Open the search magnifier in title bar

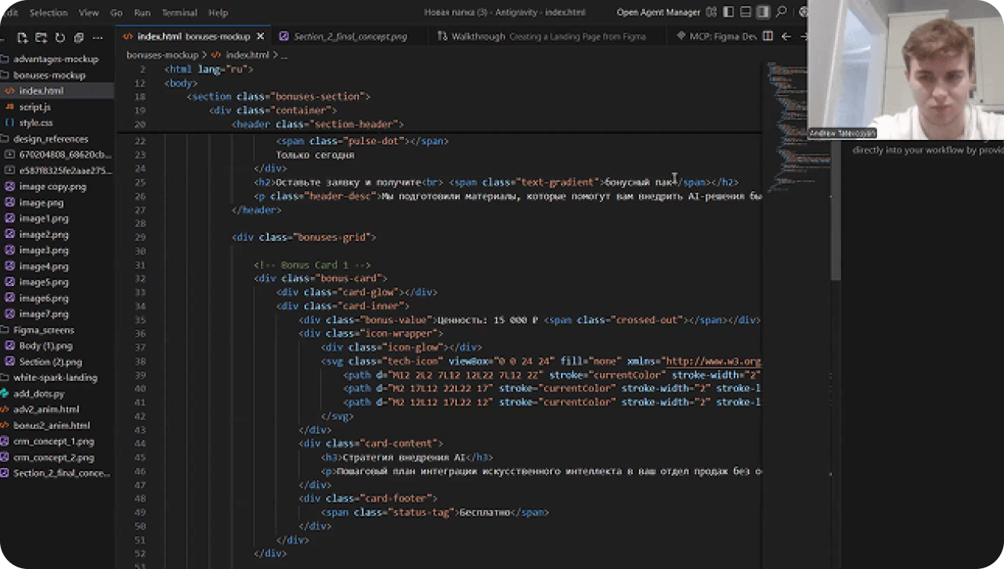(x=781, y=12)
